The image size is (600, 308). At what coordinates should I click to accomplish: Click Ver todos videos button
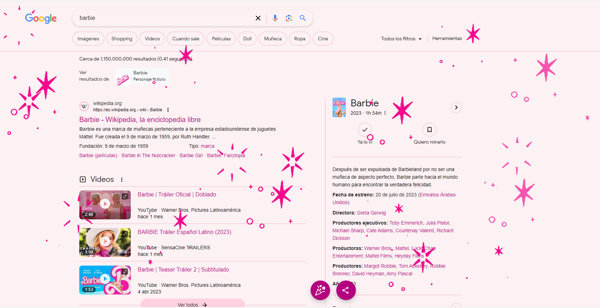pos(192,303)
